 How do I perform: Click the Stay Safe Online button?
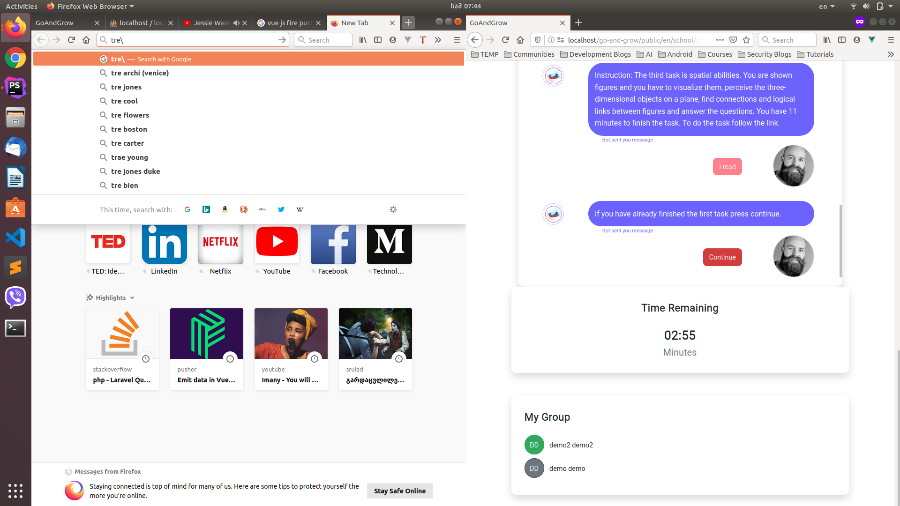coord(399,491)
